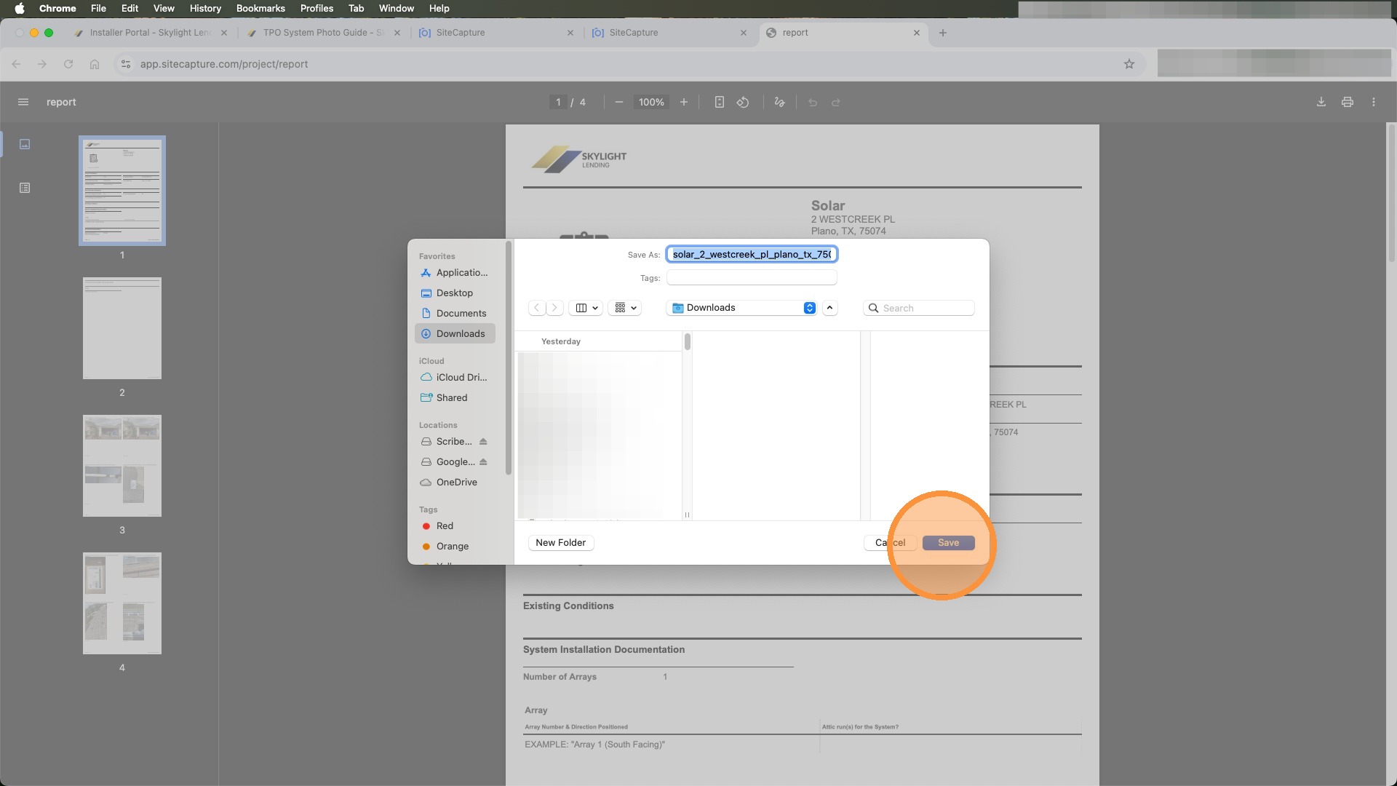Eject the Scribe volume in sidebar

[483, 442]
